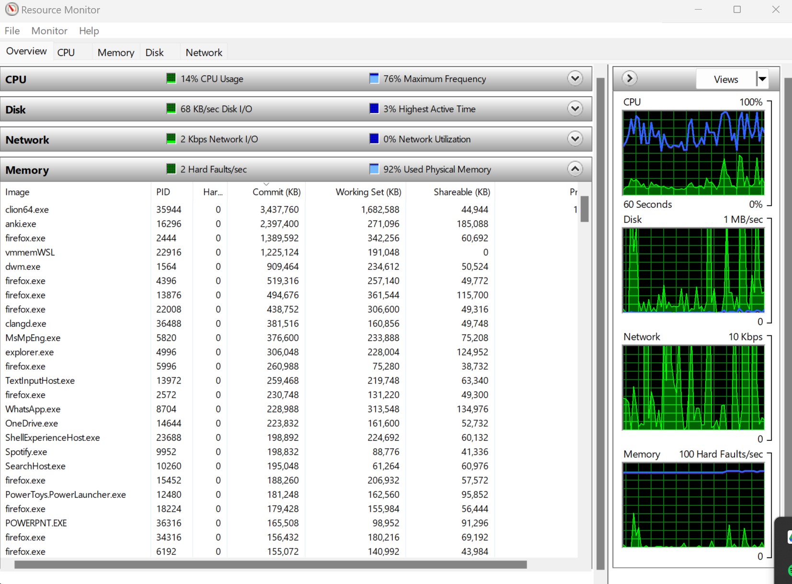Viewport: 792px width, 584px height.
Task: Click the vertical scrollbar thumb in process list
Action: (585, 209)
